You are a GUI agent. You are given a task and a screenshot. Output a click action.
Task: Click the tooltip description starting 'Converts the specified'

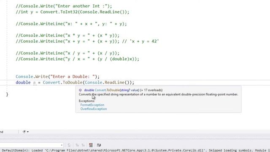tap(159, 95)
